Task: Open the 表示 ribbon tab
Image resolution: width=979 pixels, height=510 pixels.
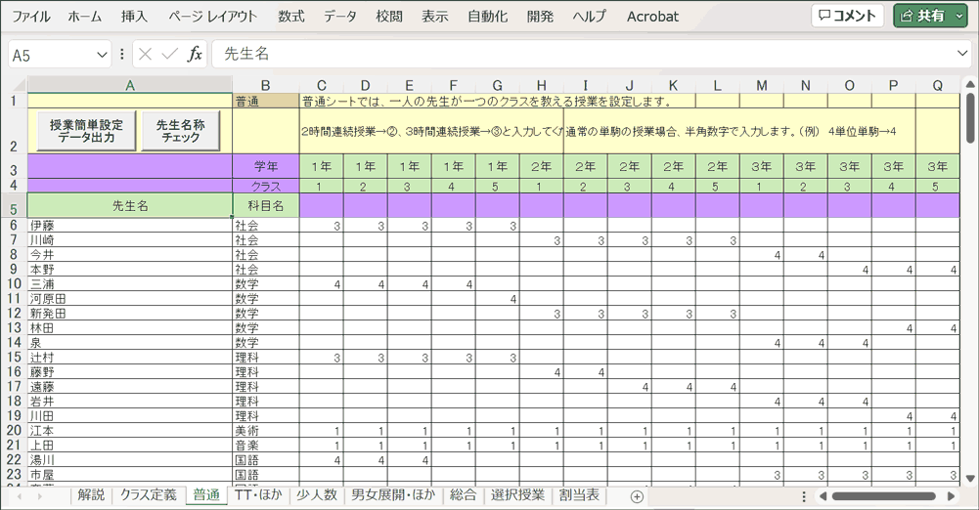Action: click(x=434, y=17)
